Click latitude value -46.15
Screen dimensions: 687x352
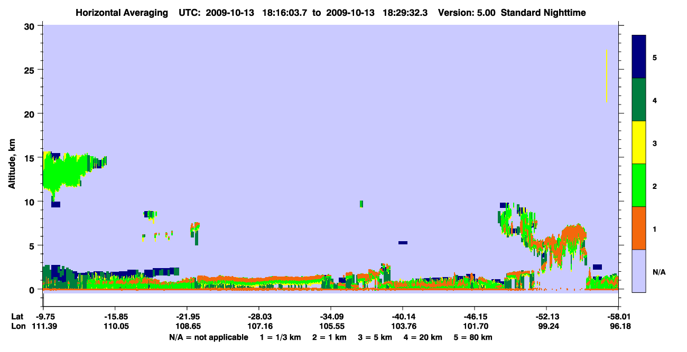474,317
